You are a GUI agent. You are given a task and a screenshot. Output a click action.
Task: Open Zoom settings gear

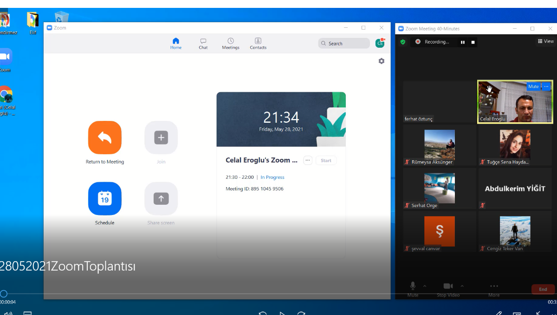[x=382, y=61]
